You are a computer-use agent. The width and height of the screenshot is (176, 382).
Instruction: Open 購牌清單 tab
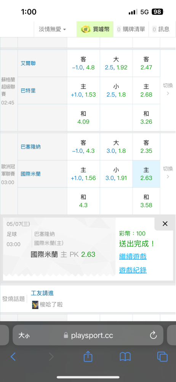point(131,29)
